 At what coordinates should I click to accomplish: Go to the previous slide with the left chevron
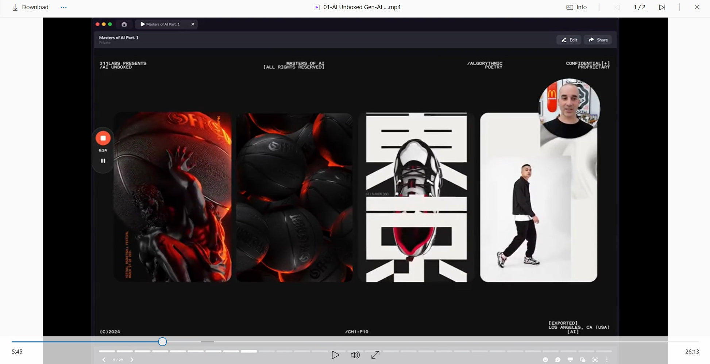click(104, 360)
